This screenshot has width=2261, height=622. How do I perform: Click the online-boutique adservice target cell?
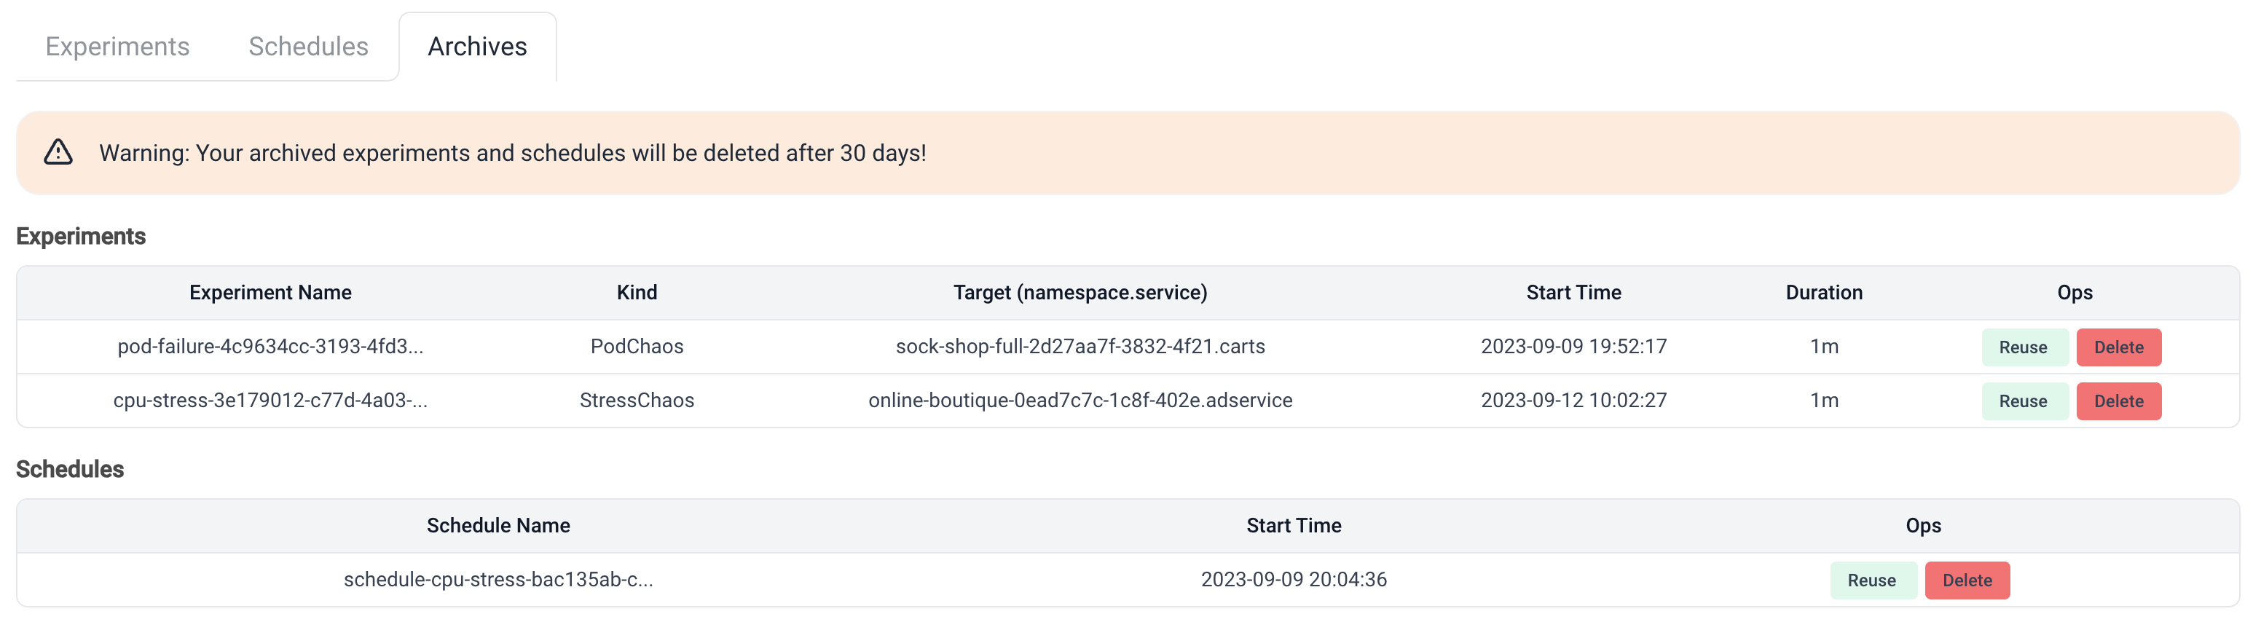(1080, 400)
